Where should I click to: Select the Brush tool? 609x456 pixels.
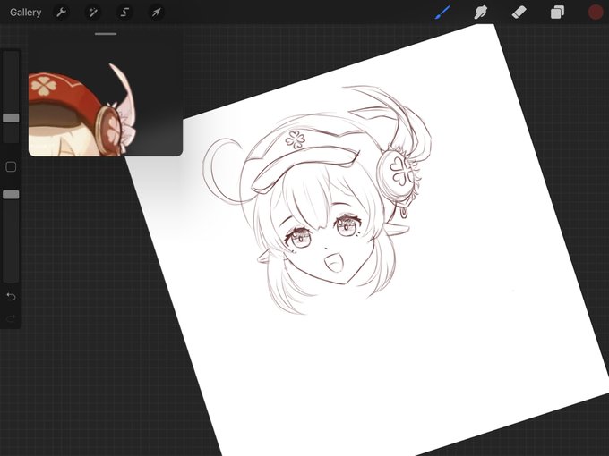click(442, 13)
